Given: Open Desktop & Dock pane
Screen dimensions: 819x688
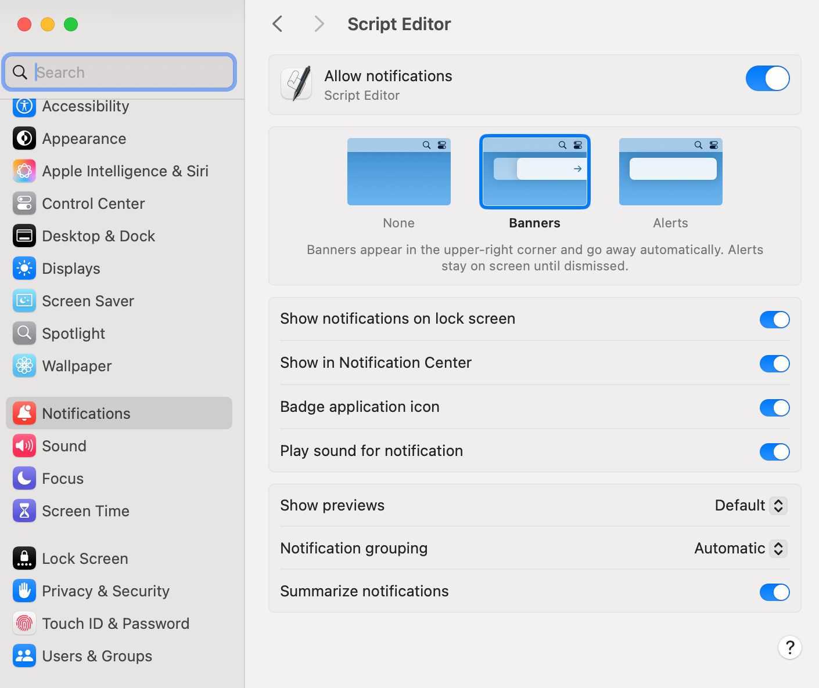Looking at the screenshot, I should click(119, 236).
